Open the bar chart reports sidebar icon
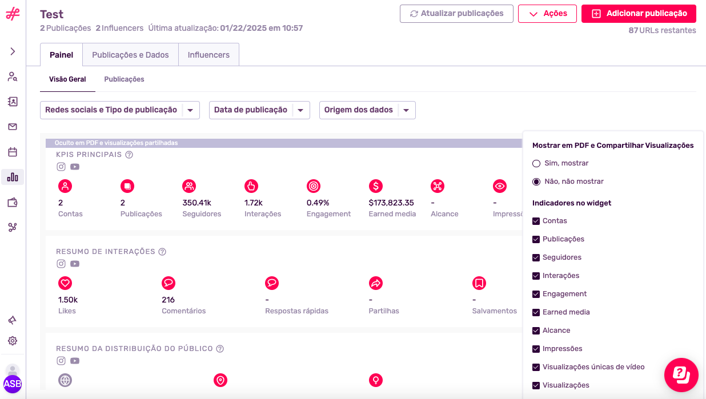 [13, 177]
